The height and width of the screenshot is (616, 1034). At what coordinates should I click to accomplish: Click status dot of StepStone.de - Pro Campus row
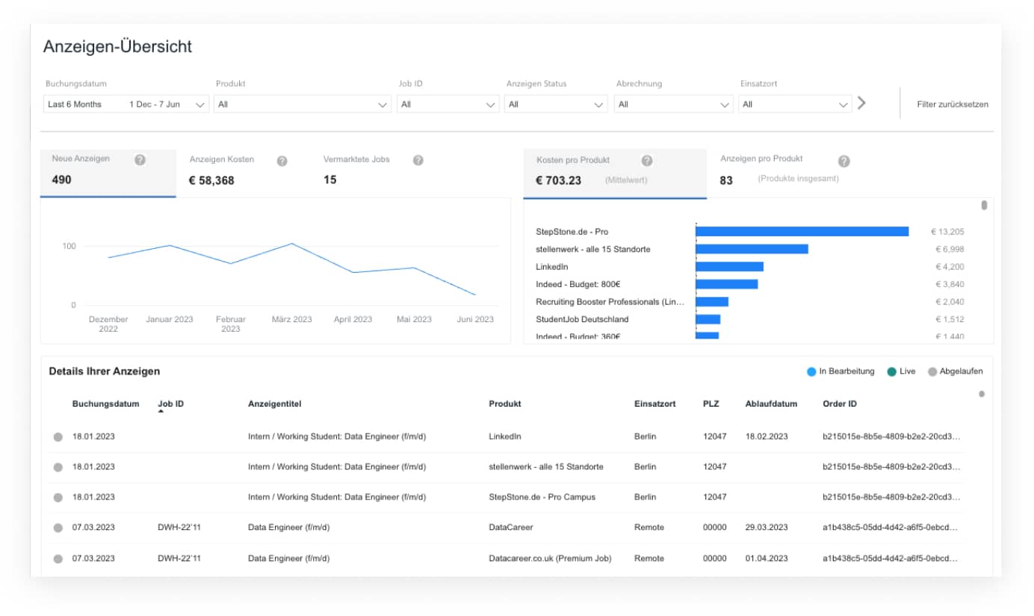point(58,497)
